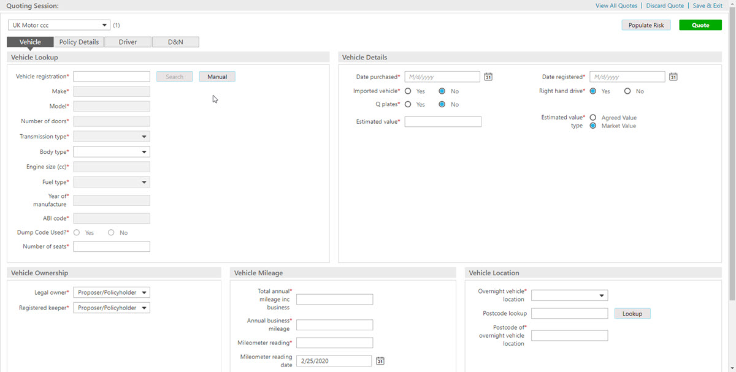Image resolution: width=736 pixels, height=372 pixels.
Task: Click the Number of doors field
Action: point(112,121)
